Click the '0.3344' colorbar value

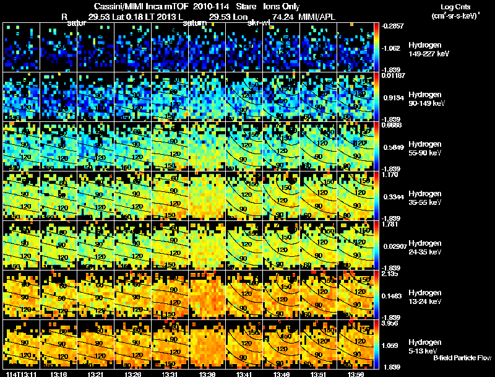(394, 197)
